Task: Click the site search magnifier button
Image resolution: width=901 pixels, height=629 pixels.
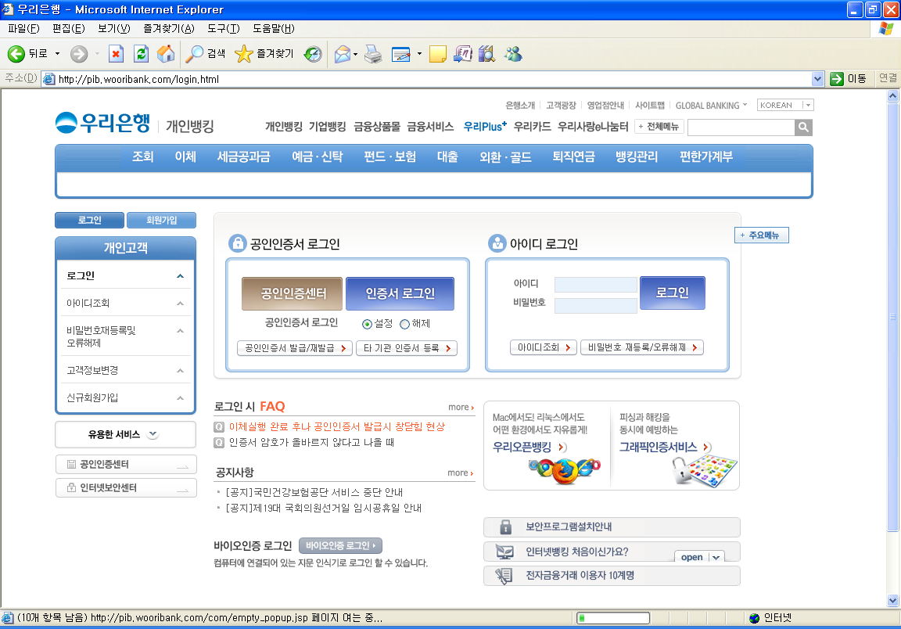Action: click(x=803, y=127)
